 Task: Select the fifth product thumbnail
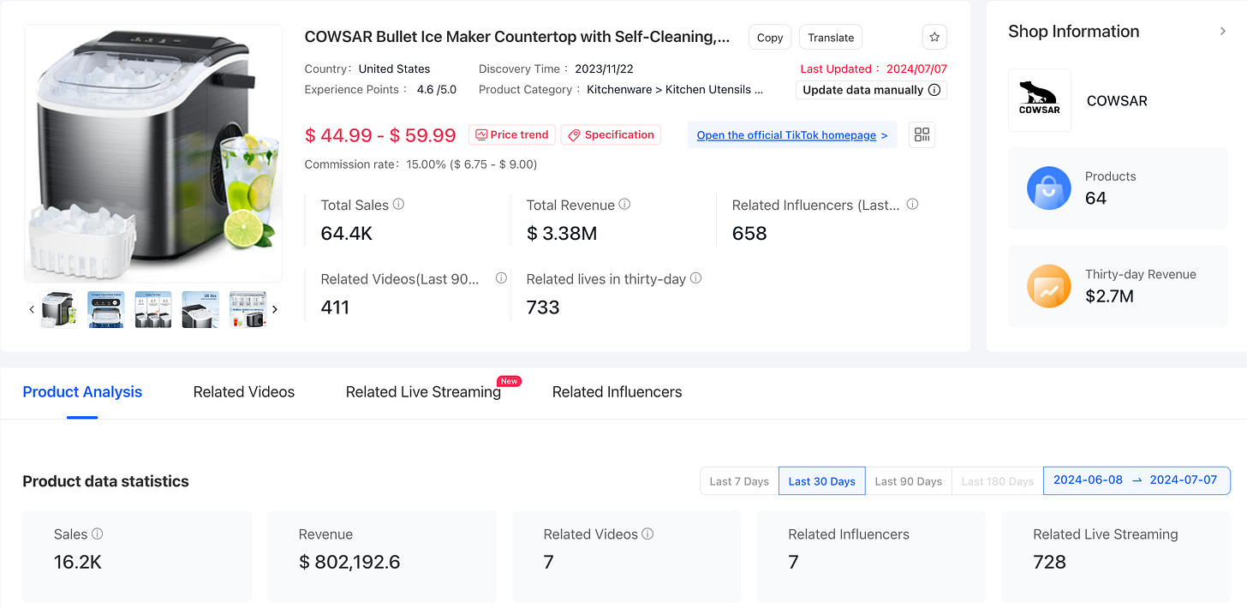pos(248,309)
